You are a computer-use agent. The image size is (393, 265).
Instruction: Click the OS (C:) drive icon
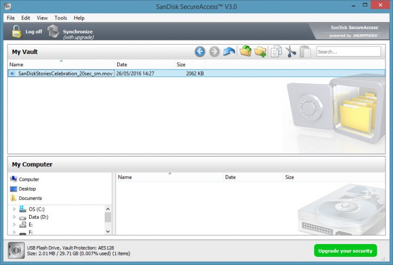23,209
